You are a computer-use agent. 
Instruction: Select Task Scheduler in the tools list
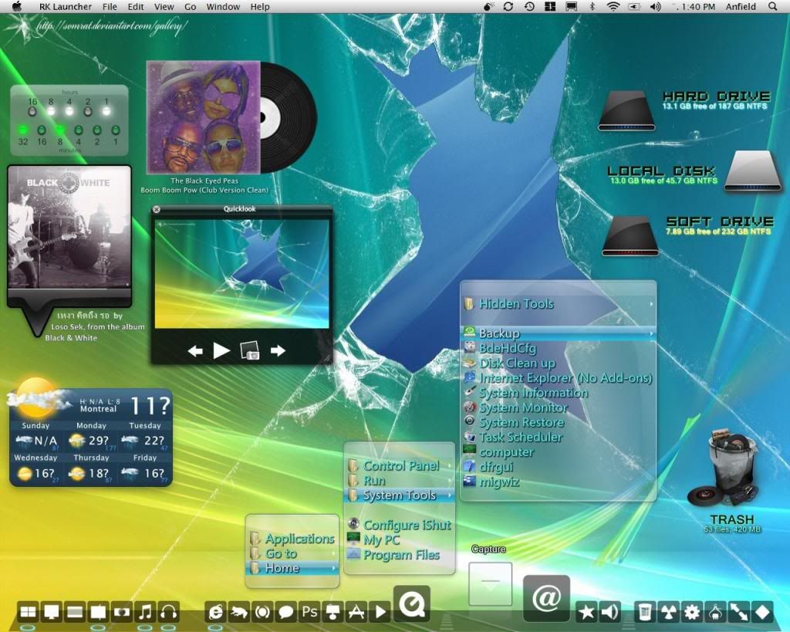512,437
